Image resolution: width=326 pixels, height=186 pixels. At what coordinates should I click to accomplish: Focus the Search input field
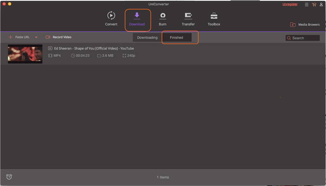point(303,38)
